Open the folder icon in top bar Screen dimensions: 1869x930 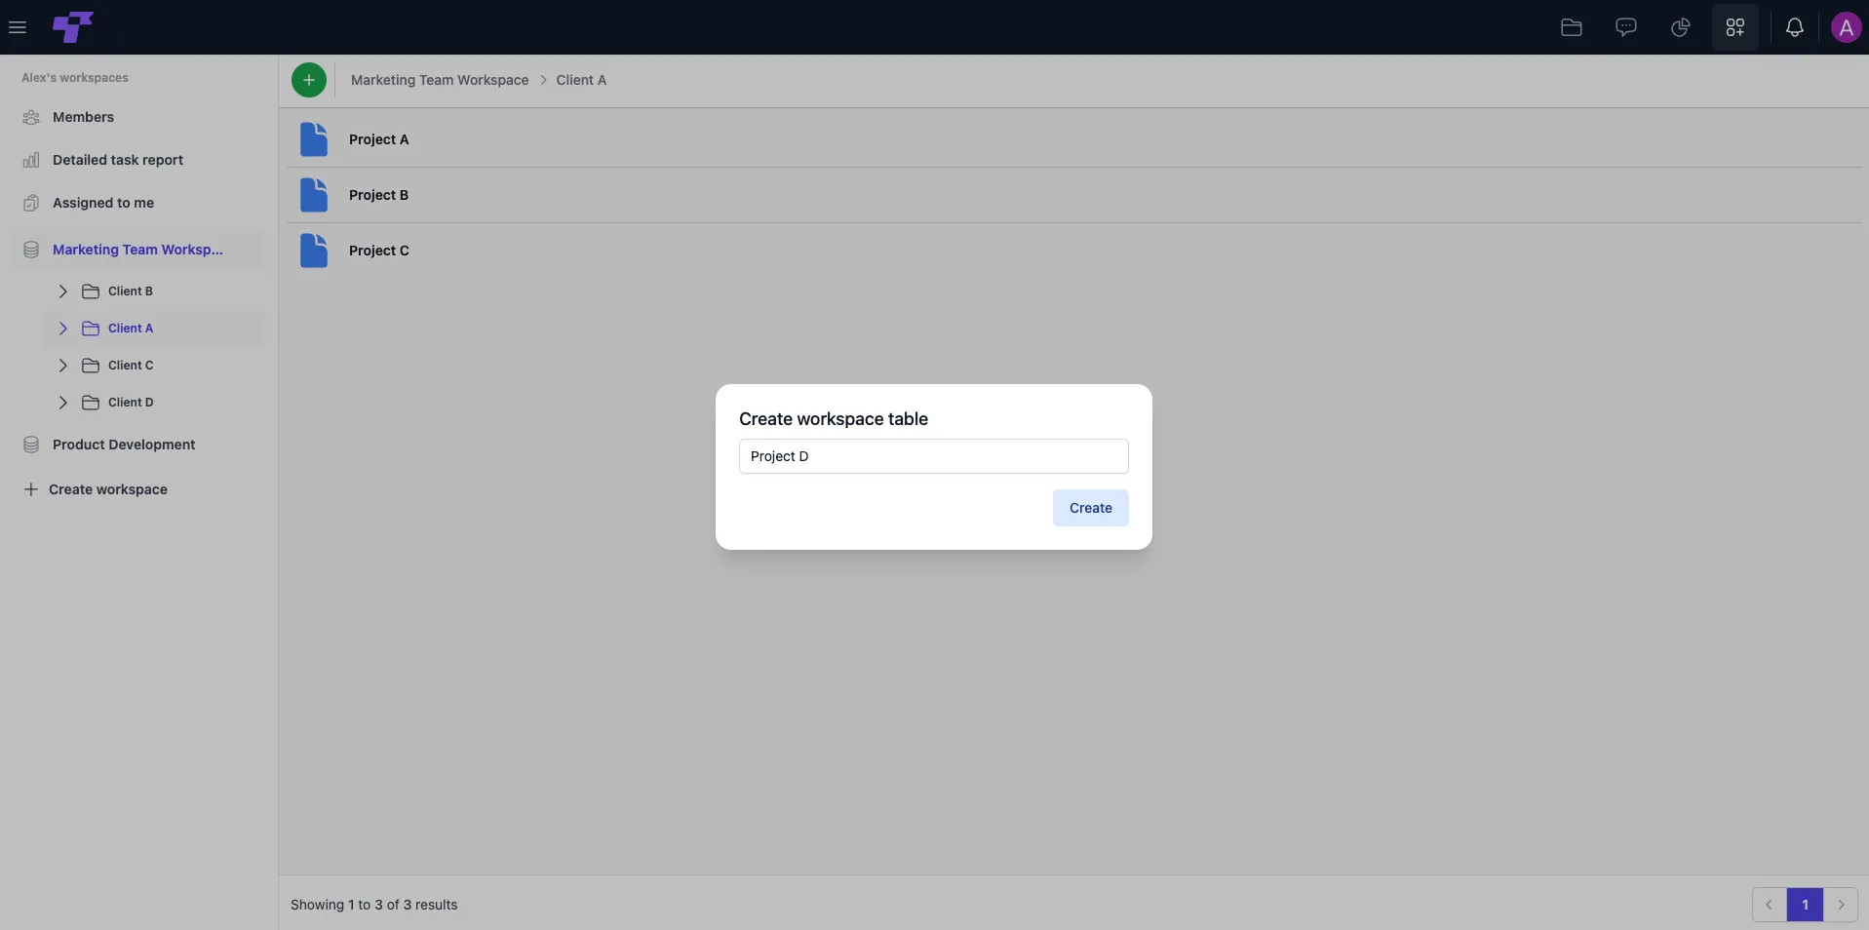[x=1571, y=27]
